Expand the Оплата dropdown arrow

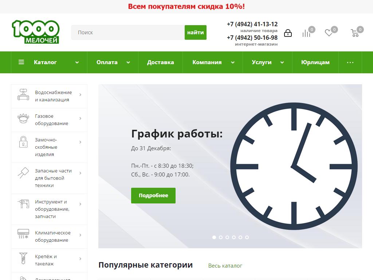128,62
